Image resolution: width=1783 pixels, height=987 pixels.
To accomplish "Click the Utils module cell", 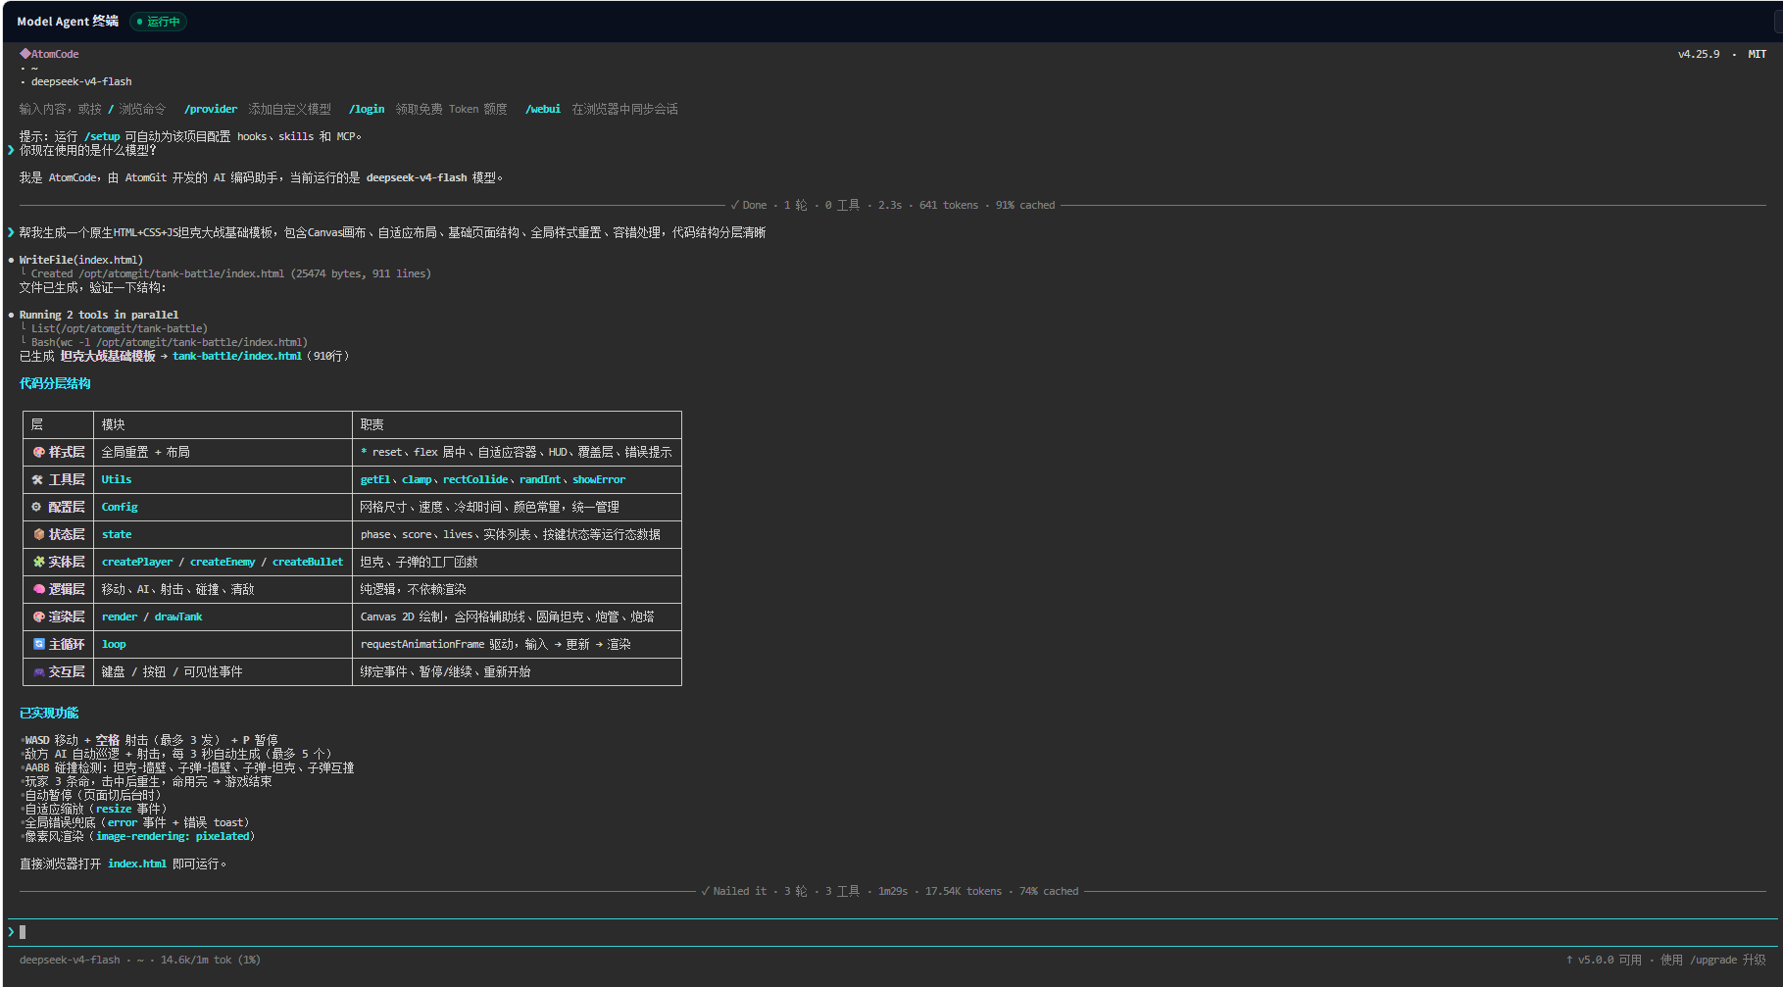I will [x=117, y=479].
